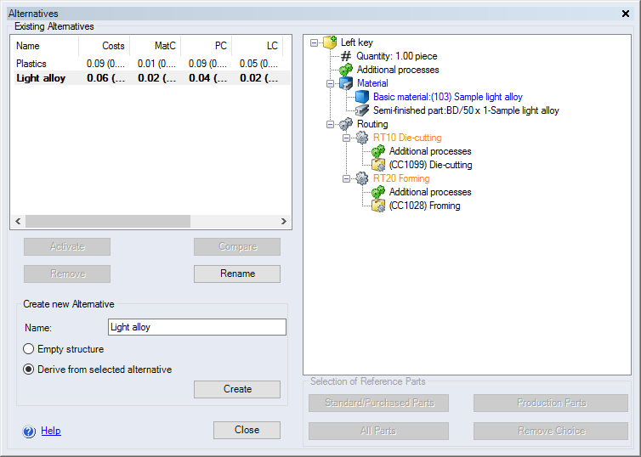Click the blue Help question mark icon
This screenshot has height=457, width=641.
[x=30, y=432]
